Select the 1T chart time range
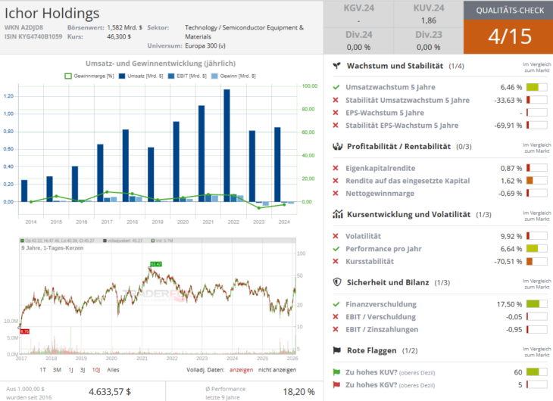553x401 pixels. 43,370
